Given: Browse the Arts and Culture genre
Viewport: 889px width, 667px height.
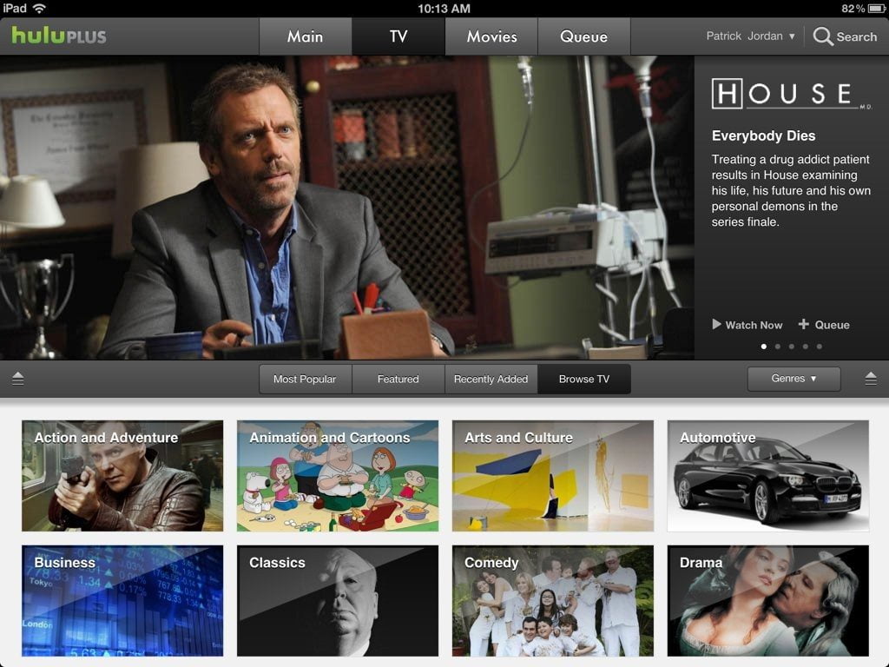Looking at the screenshot, I should pyautogui.click(x=553, y=476).
